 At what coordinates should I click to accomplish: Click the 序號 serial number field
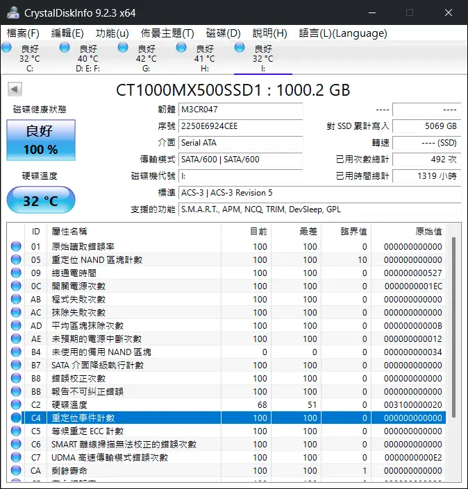(x=240, y=126)
